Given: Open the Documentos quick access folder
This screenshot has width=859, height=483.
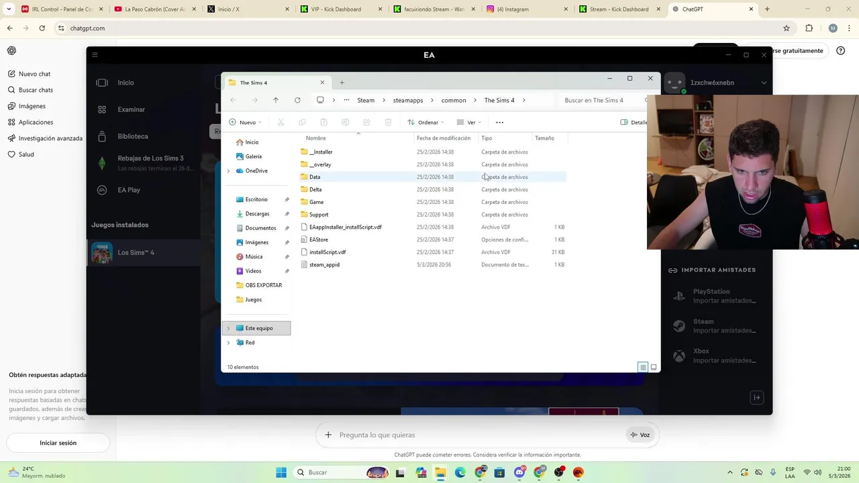Looking at the screenshot, I should pos(260,228).
